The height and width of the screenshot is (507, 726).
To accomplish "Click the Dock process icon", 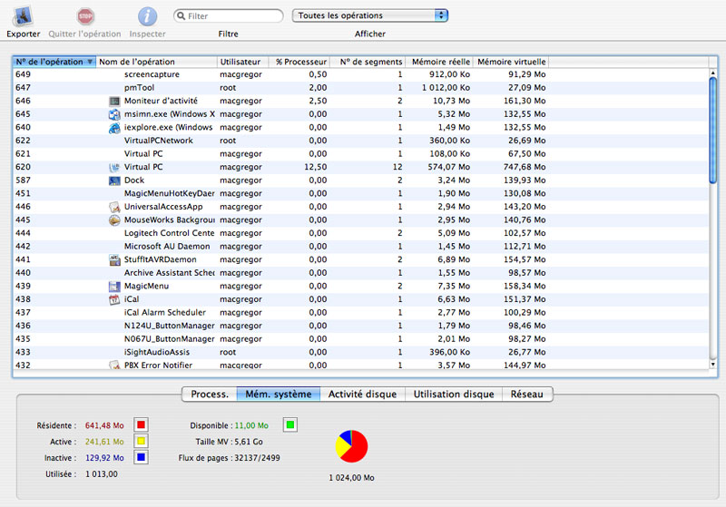I will coord(114,180).
